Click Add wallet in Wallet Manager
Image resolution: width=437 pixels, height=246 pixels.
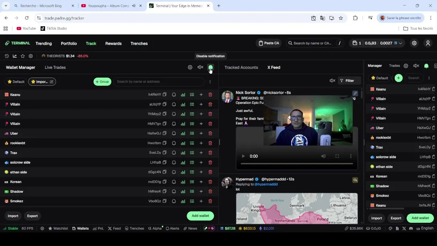coord(200,216)
